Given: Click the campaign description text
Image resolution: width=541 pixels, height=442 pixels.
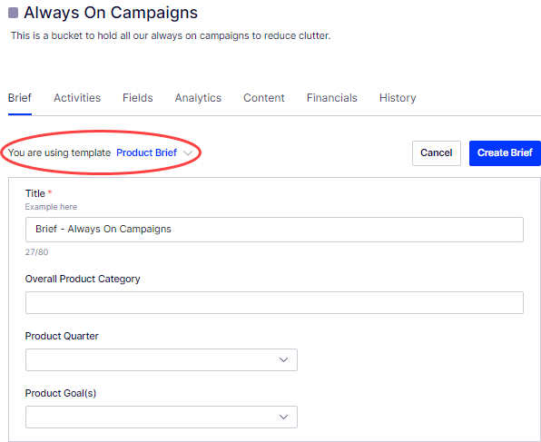Looking at the screenshot, I should pos(171,36).
